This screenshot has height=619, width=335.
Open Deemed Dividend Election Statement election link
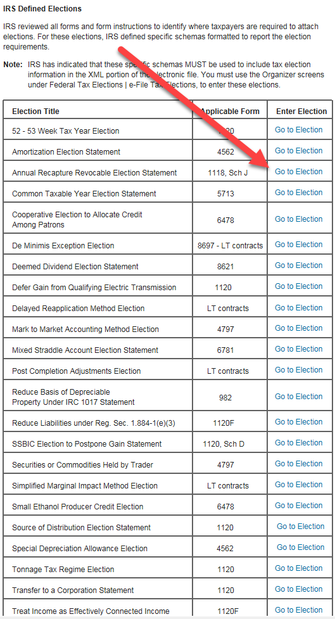click(x=299, y=265)
